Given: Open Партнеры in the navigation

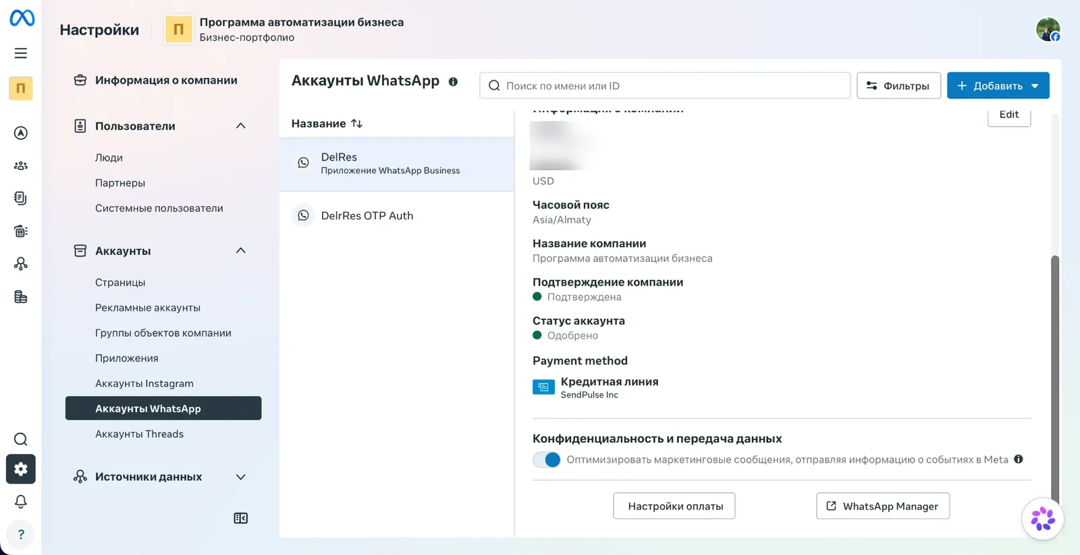Looking at the screenshot, I should coord(120,183).
